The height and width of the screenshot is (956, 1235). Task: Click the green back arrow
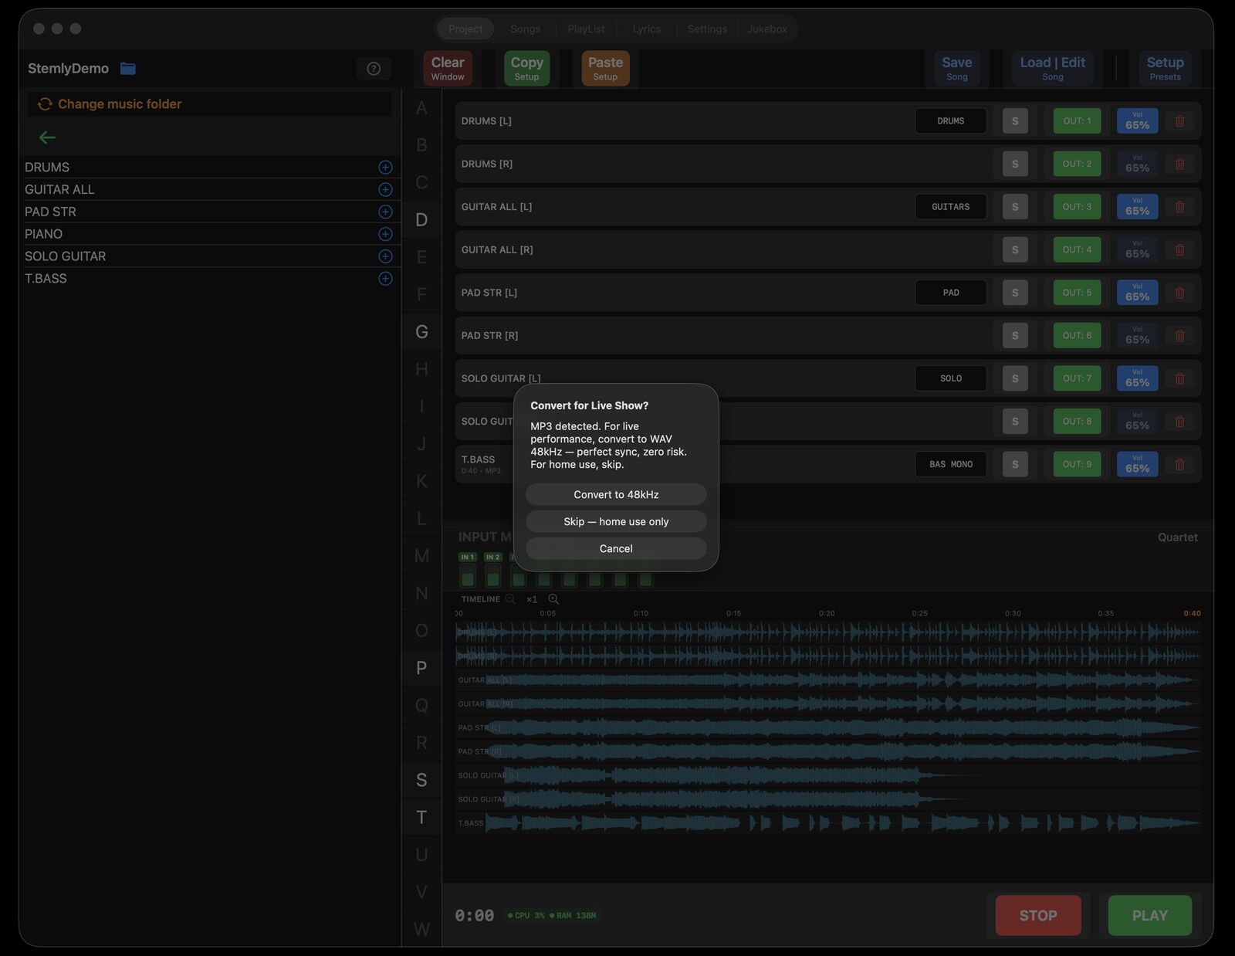[x=47, y=137]
